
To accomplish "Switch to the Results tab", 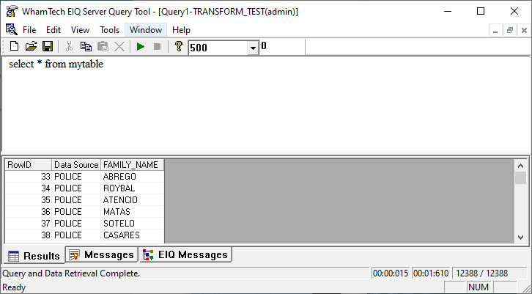I will (x=34, y=256).
